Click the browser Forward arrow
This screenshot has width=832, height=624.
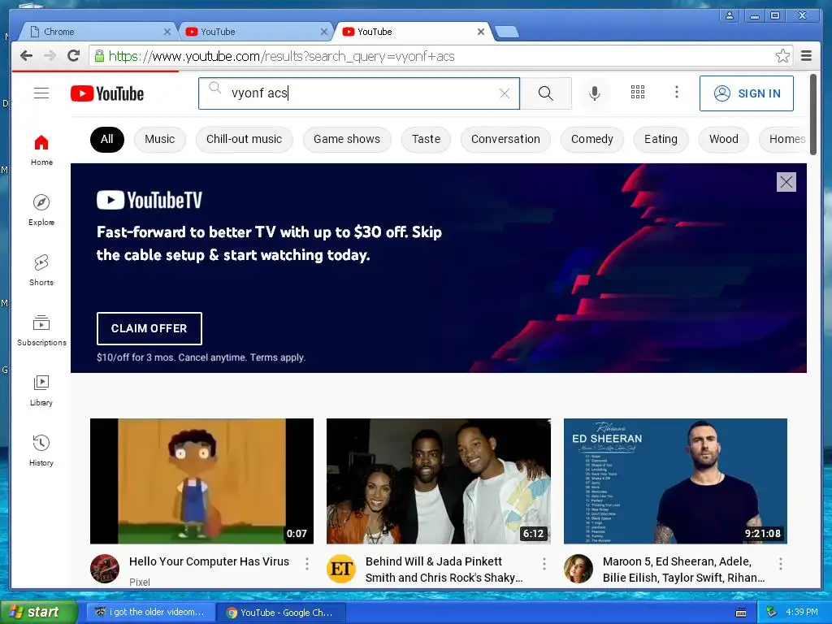(x=50, y=56)
